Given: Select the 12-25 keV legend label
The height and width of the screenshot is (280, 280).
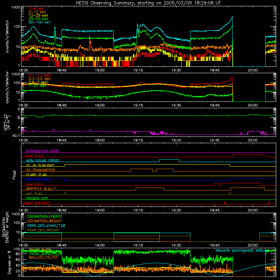Looking at the screenshot, I should coord(38,15).
